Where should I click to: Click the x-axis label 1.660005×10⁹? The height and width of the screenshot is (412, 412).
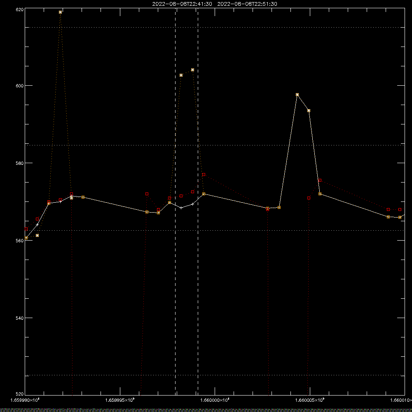pos(310,400)
